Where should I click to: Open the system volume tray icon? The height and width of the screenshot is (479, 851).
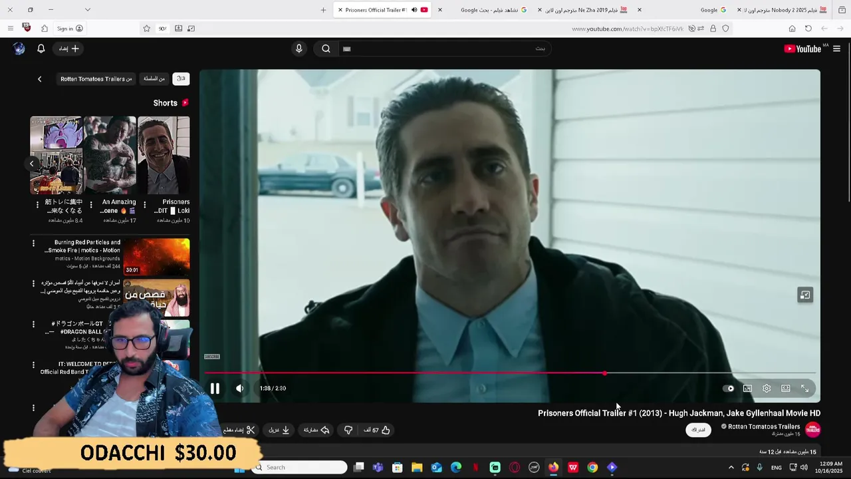[804, 468]
